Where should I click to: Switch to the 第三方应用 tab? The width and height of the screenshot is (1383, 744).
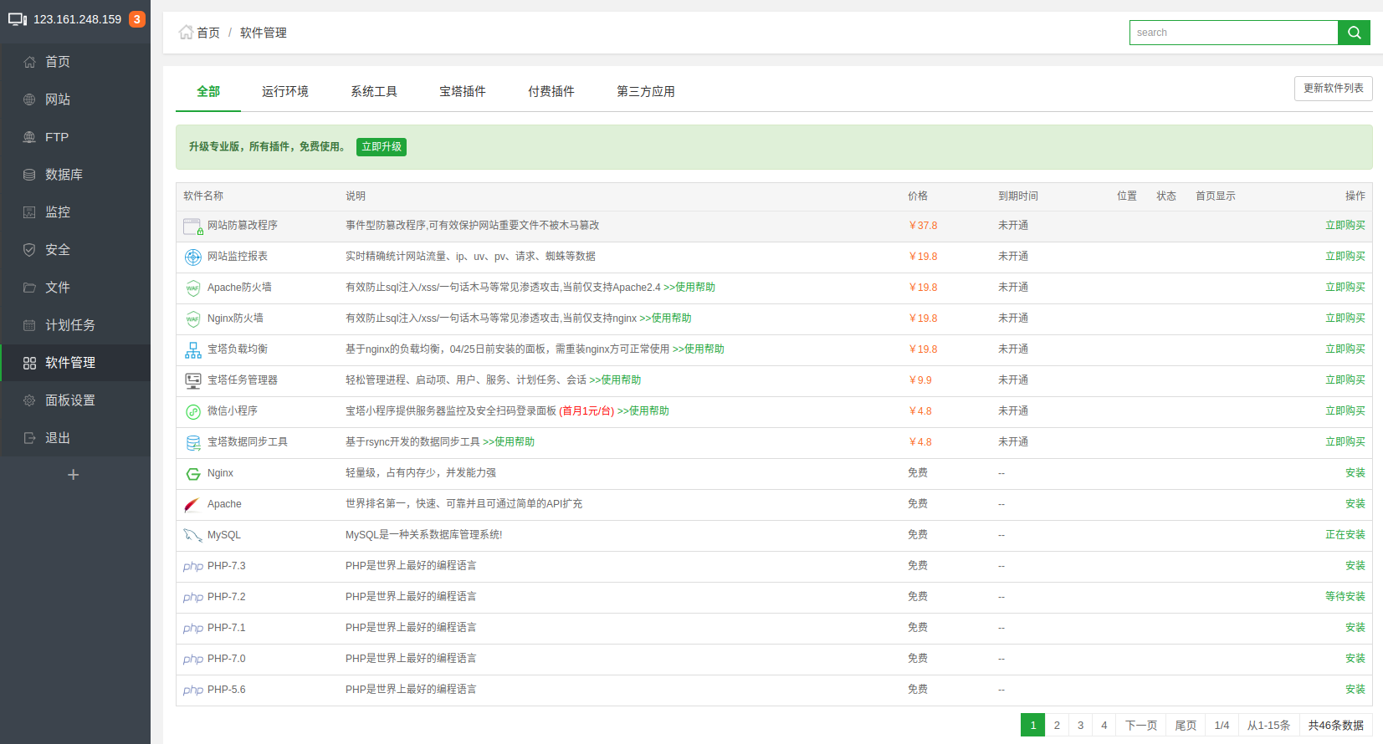click(x=646, y=91)
